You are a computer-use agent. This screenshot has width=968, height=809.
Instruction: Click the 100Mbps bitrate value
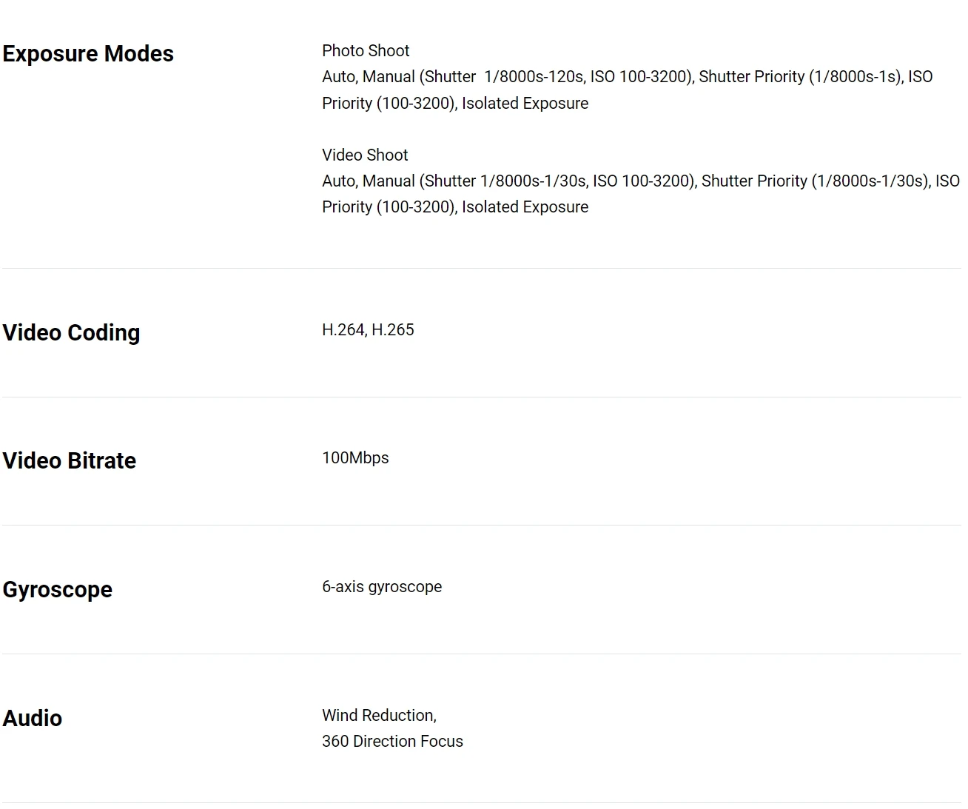point(355,458)
